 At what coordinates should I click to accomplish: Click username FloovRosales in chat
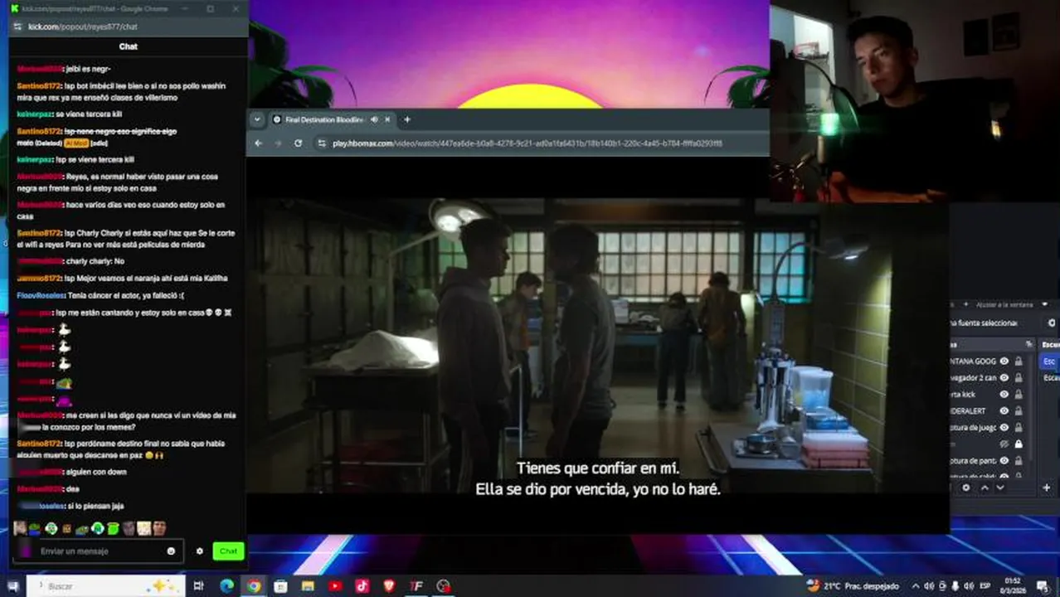coord(41,295)
